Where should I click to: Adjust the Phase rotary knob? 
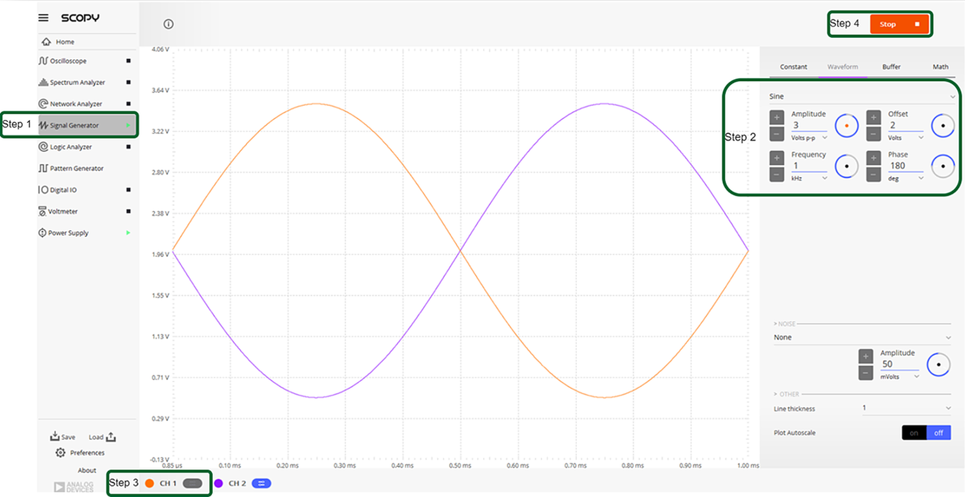(x=943, y=165)
